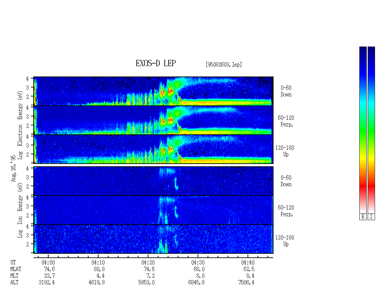Click the EXOS-D LEP plot title
376x291 pixels.
click(156, 63)
